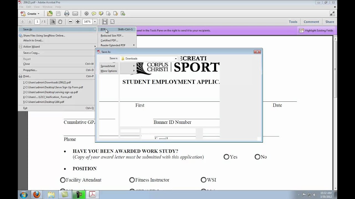The width and height of the screenshot is (355, 199).
Task: Select Yes for work study
Action: [226, 157]
